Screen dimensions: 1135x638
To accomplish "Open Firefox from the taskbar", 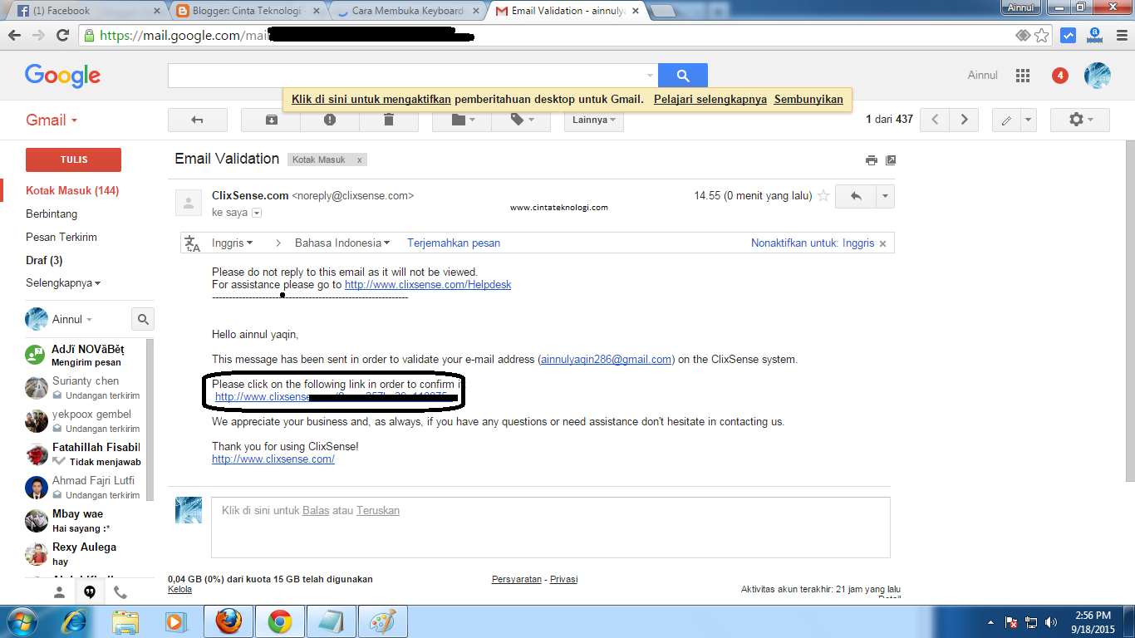I will tap(228, 621).
